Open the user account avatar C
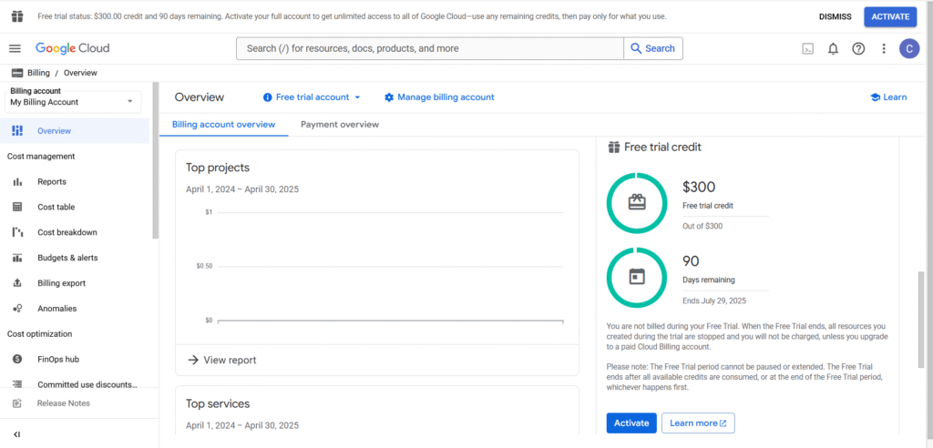 909,49
